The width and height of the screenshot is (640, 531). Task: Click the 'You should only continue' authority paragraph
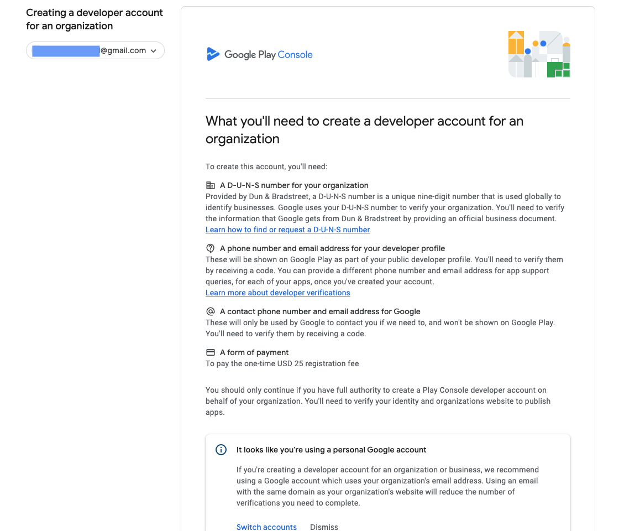[378, 401]
